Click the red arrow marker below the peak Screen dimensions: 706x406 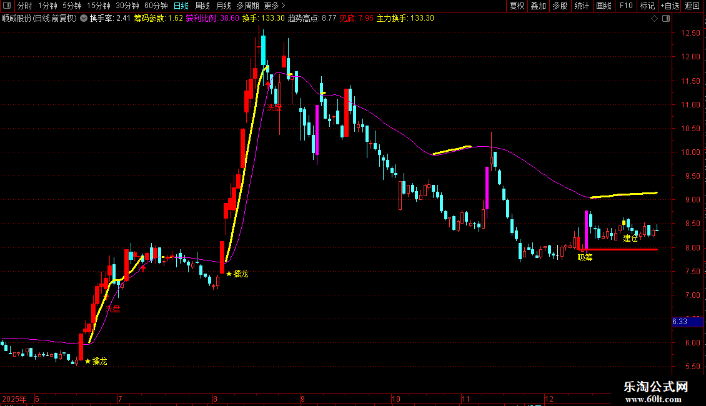269,84
